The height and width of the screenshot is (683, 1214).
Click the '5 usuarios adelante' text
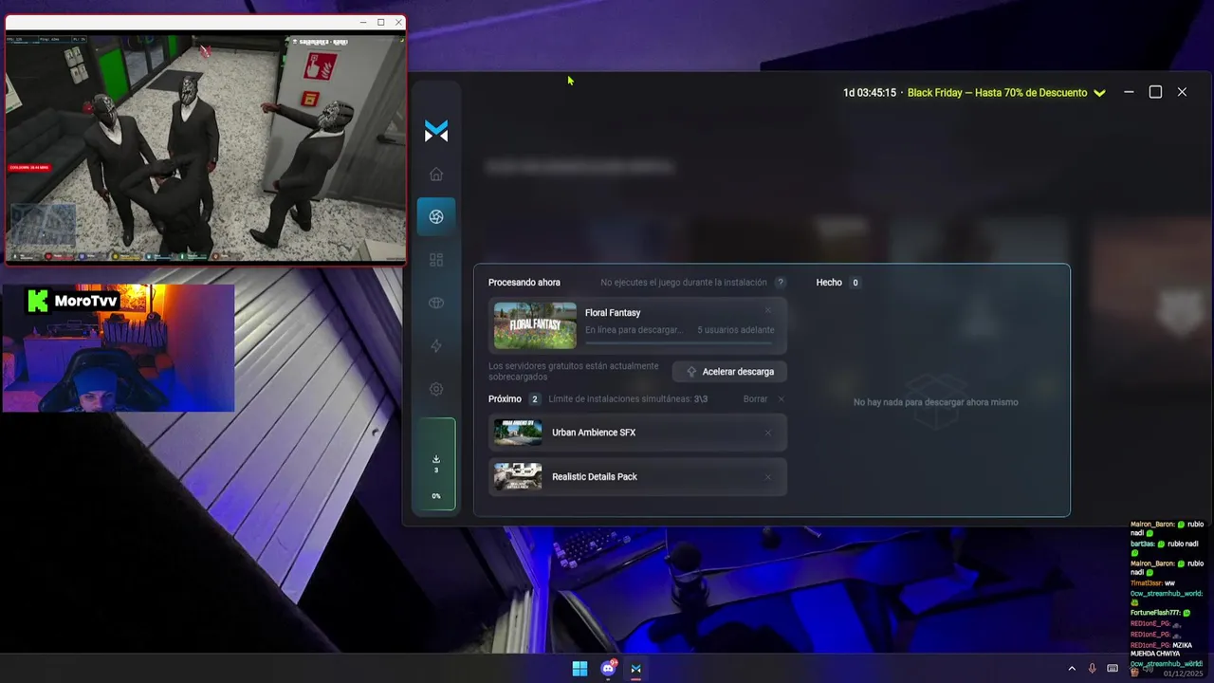736,330
